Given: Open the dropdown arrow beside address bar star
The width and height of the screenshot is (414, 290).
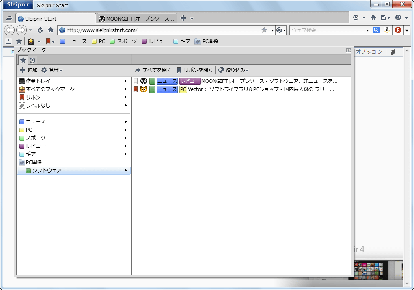Looking at the screenshot, I should (x=272, y=30).
